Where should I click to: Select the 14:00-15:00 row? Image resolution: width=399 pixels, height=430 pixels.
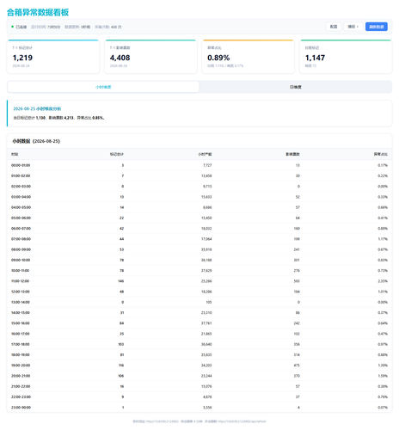pos(199,313)
